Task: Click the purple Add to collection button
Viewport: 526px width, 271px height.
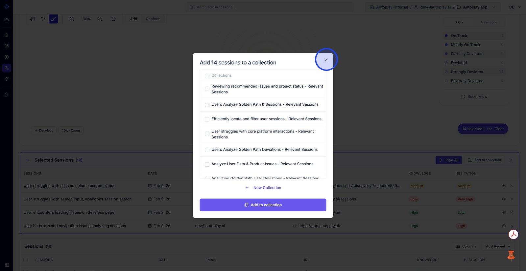Action: tap(263, 205)
